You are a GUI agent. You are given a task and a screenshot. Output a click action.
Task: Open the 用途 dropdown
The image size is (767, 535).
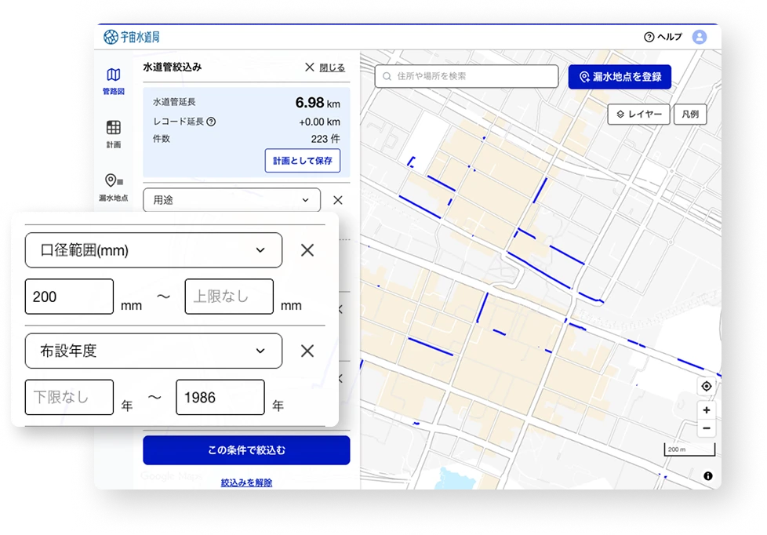pyautogui.click(x=232, y=200)
